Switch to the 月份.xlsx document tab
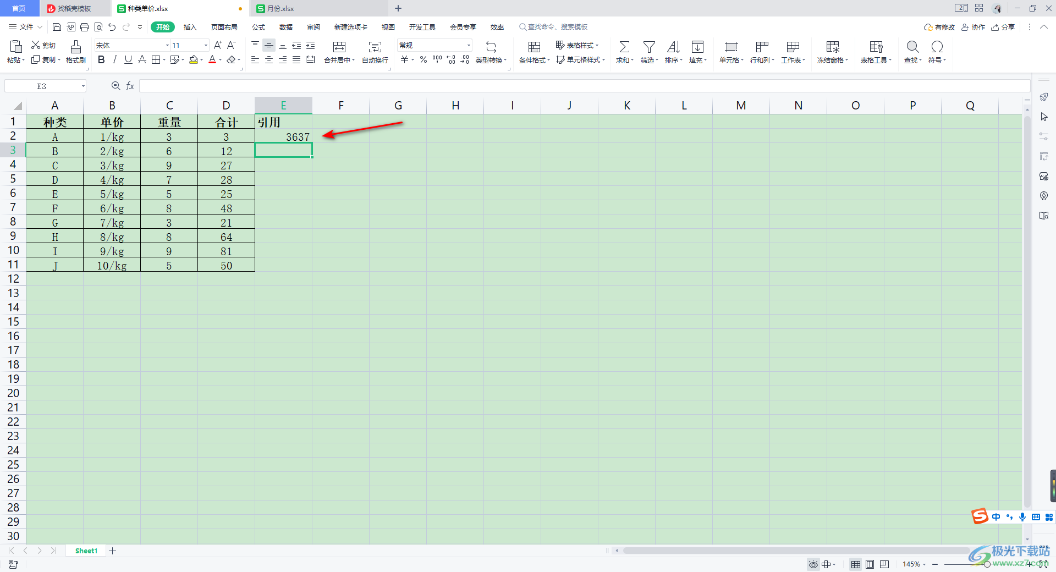 coord(319,8)
